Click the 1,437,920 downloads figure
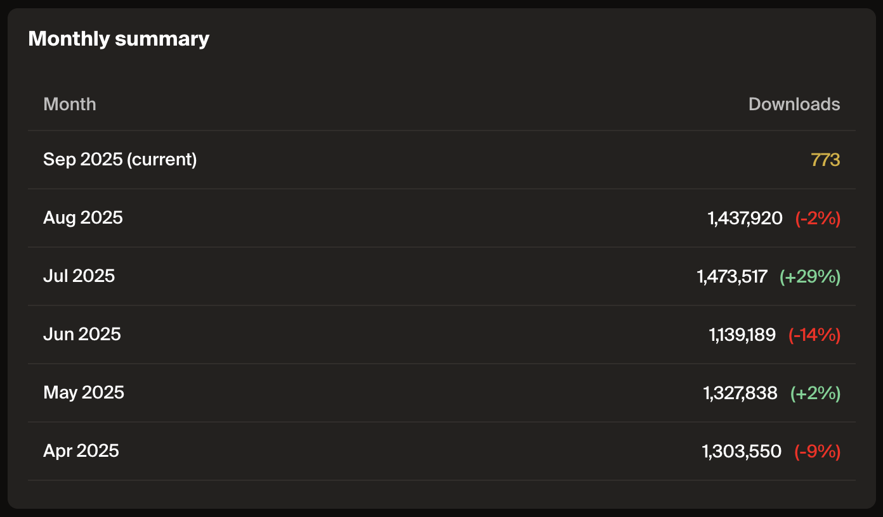The image size is (883, 517). click(x=745, y=219)
